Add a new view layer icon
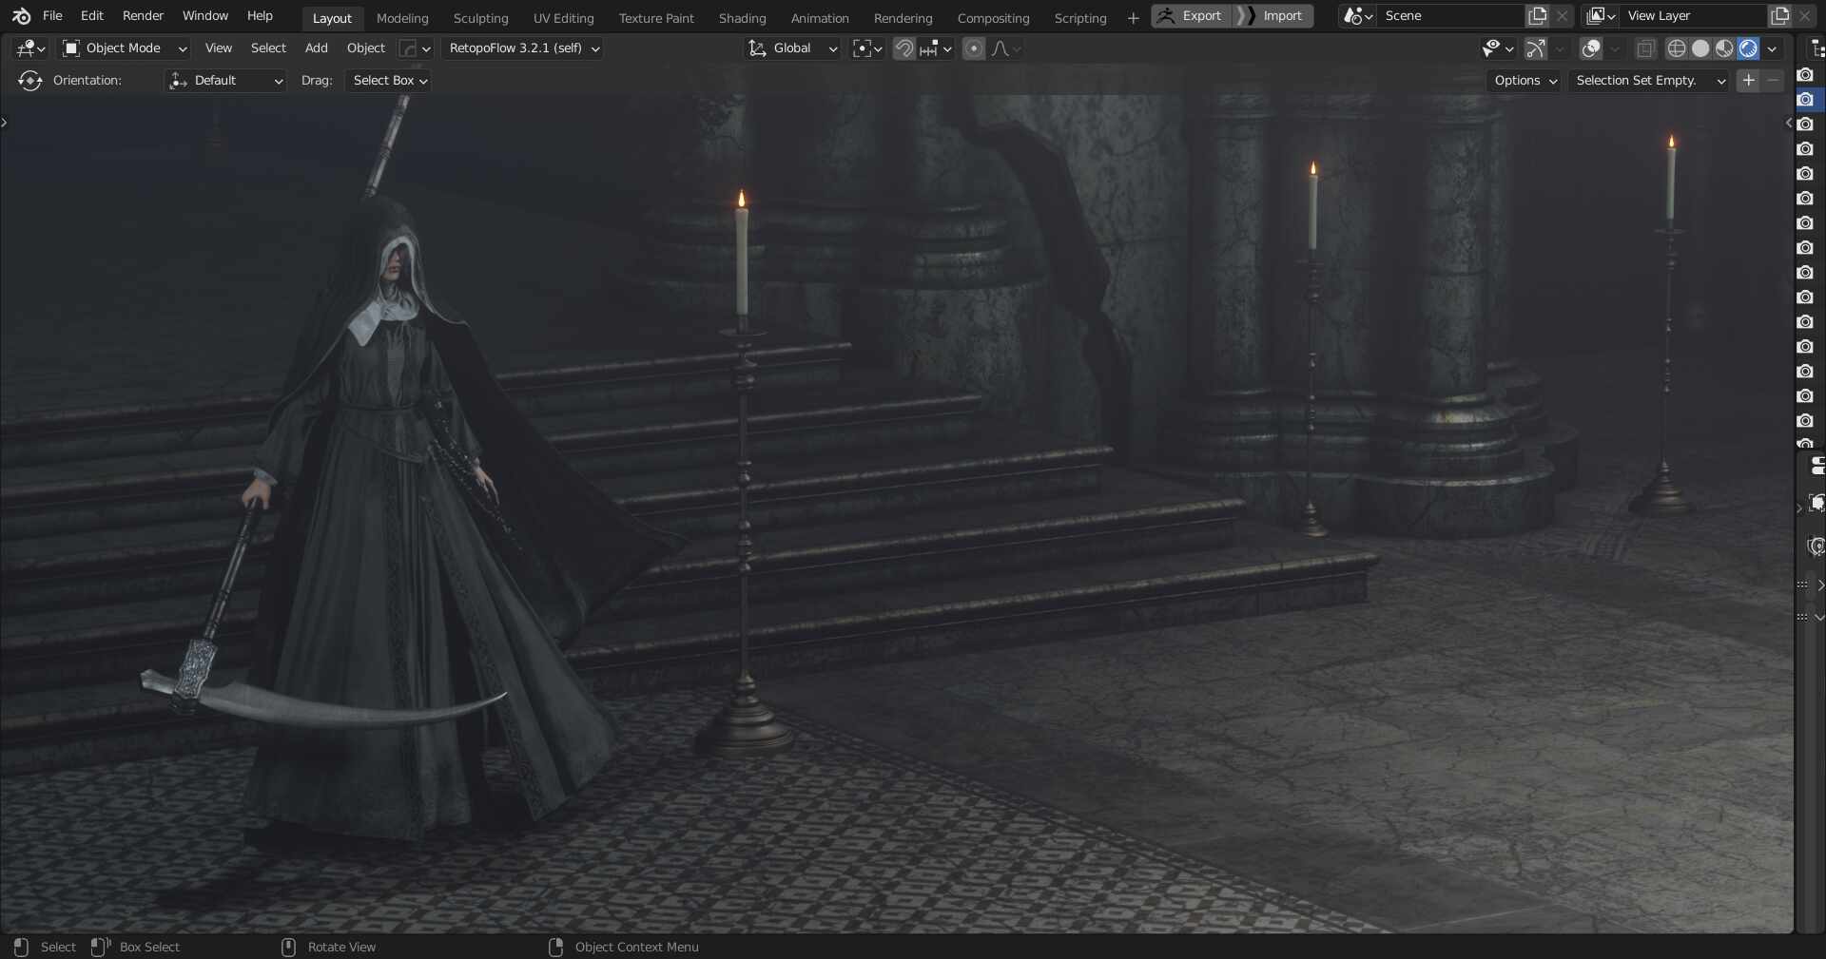The image size is (1826, 959). (x=1779, y=16)
